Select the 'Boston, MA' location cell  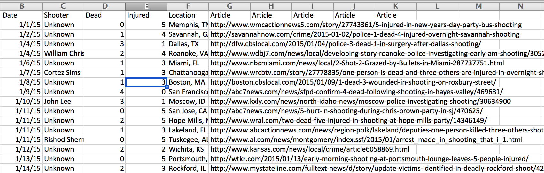(x=188, y=82)
